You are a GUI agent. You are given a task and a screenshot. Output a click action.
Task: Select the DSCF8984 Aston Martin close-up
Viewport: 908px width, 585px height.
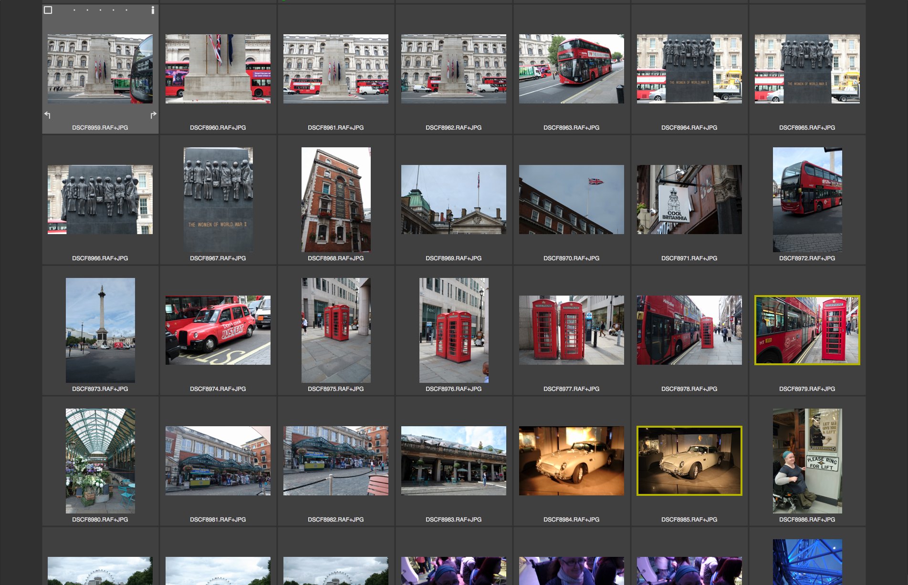coord(572,461)
